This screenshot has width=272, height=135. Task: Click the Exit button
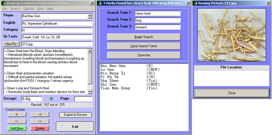point(75,127)
